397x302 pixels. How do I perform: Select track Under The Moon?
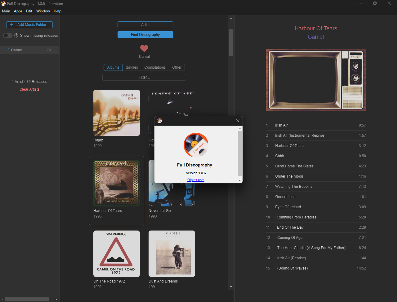coord(316,176)
